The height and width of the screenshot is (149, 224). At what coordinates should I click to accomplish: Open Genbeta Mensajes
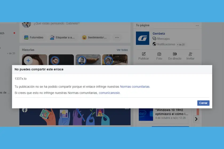click(161, 39)
